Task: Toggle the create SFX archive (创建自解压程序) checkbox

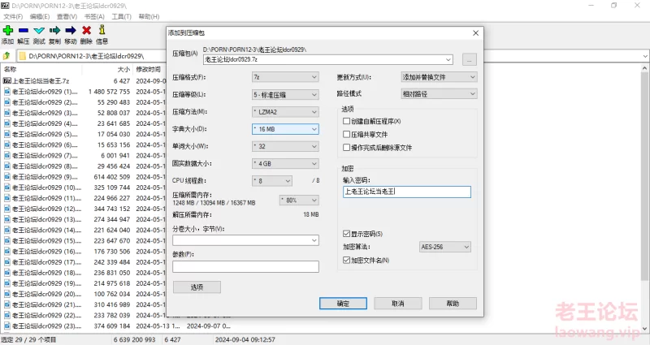Action: 347,121
